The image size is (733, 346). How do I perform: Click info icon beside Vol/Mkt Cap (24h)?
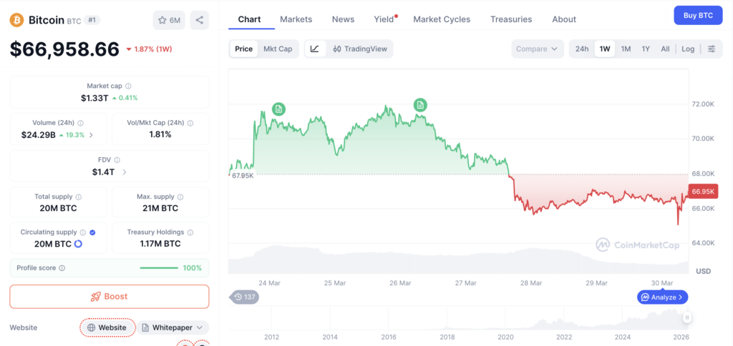(x=190, y=123)
